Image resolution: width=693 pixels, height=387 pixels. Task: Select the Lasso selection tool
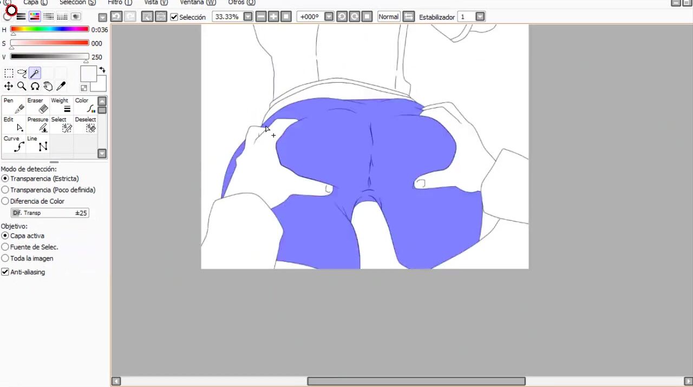tap(22, 73)
